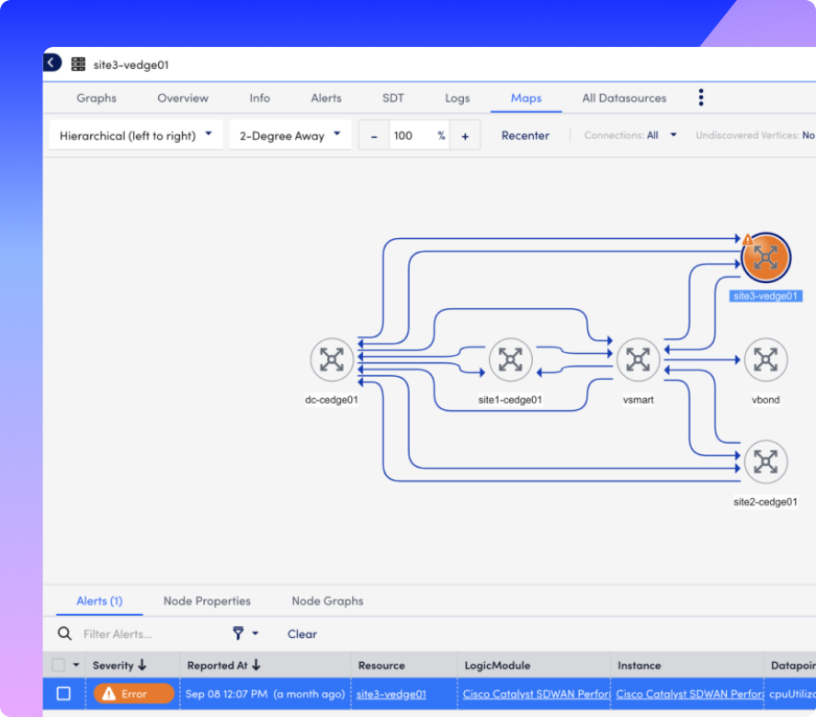Click the Instance column header
Image resolution: width=816 pixels, height=717 pixels.
pyautogui.click(x=639, y=665)
